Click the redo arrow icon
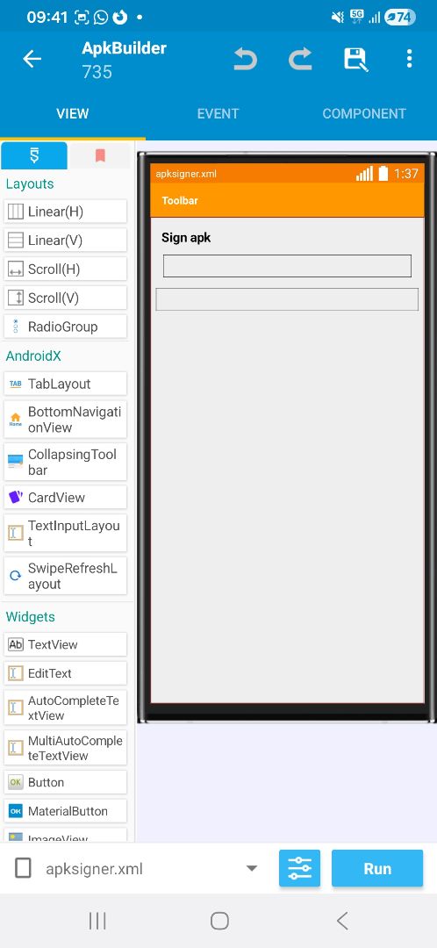Screen dimensions: 437x948 pyautogui.click(x=300, y=60)
